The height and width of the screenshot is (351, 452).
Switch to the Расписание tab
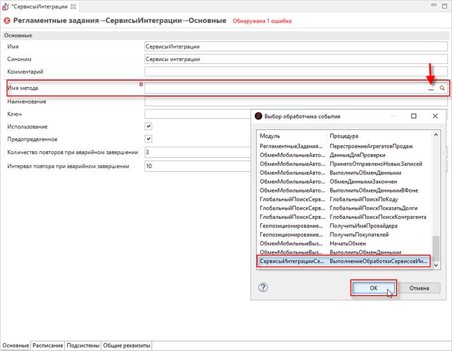tap(47, 345)
